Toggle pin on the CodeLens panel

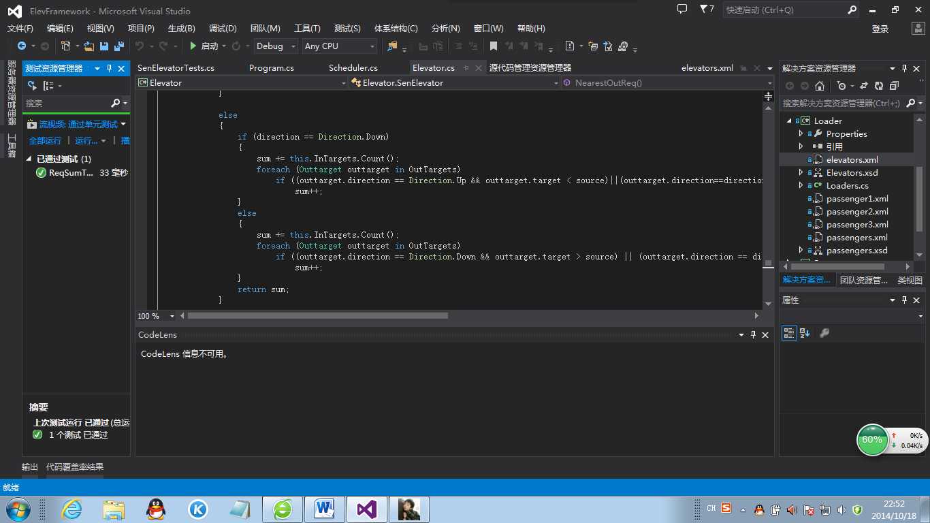(x=754, y=335)
